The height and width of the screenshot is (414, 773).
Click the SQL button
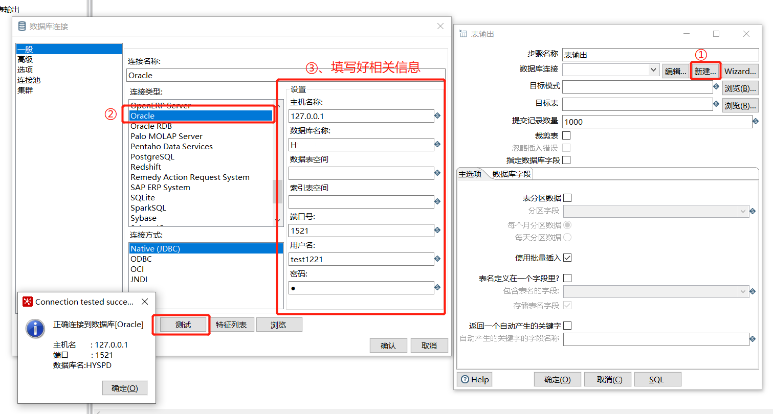[657, 379]
